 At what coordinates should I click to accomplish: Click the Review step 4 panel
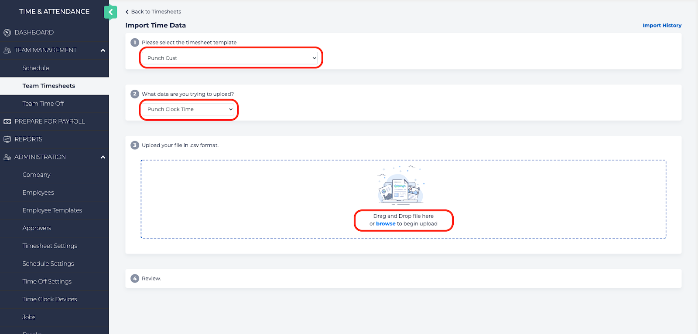coord(403,278)
